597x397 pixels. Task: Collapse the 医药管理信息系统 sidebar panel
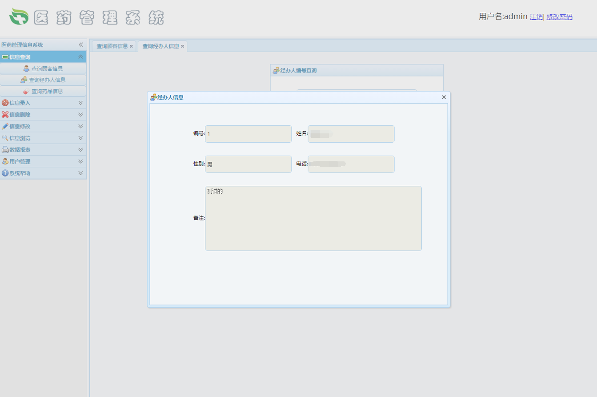(x=81, y=45)
